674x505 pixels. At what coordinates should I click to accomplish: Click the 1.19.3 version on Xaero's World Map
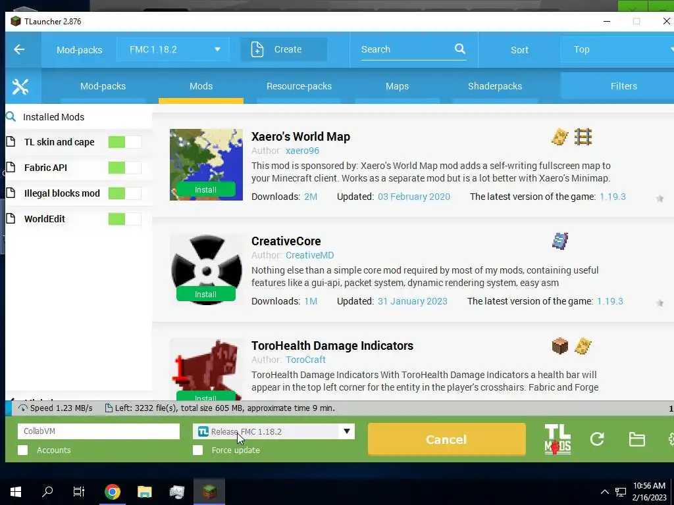(x=613, y=197)
